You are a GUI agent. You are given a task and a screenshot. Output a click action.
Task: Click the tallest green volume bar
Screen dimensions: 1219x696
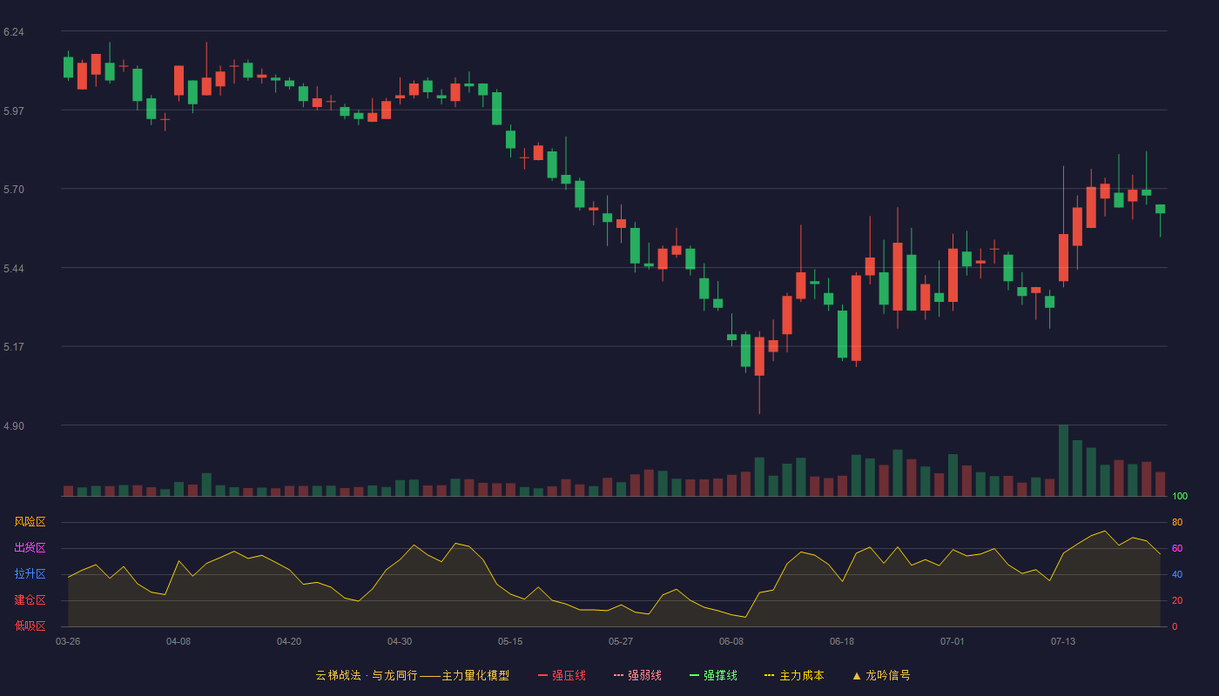tap(1063, 460)
